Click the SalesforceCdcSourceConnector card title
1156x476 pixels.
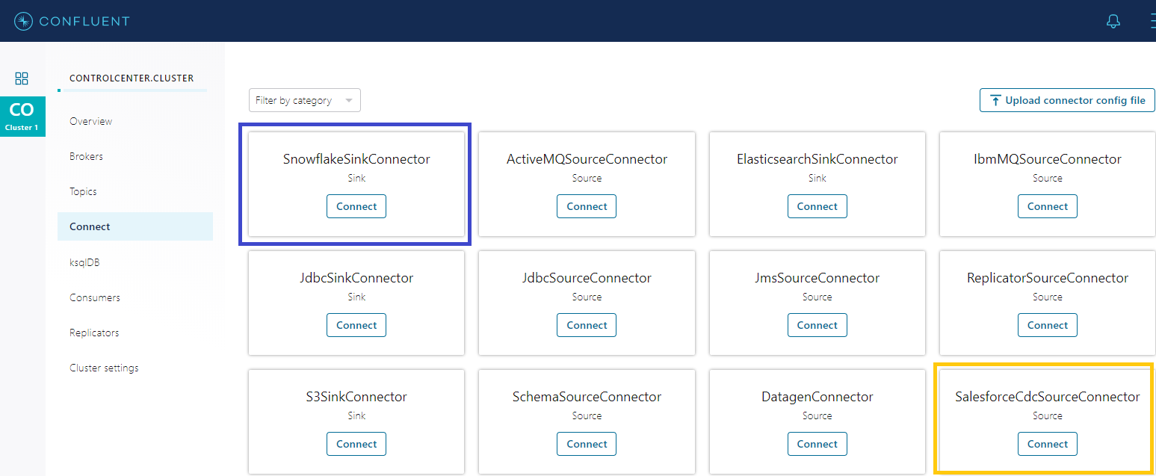coord(1047,397)
